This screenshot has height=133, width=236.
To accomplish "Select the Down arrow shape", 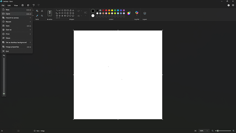I will (x=57, y=16).
